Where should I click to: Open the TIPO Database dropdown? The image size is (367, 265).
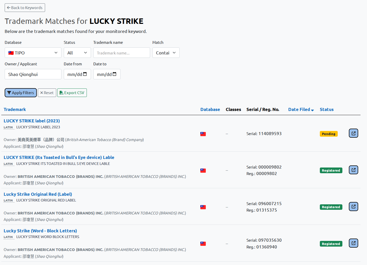pos(33,53)
